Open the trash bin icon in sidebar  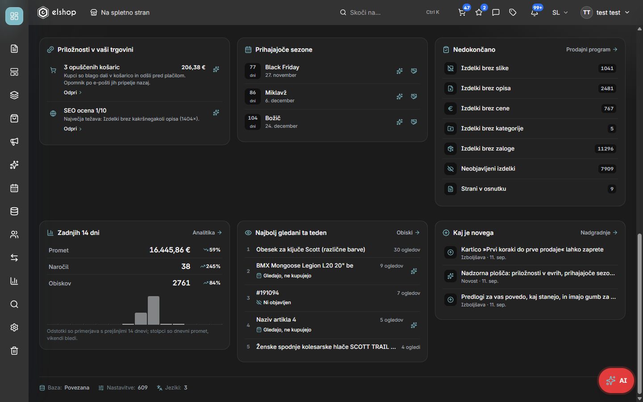point(14,351)
